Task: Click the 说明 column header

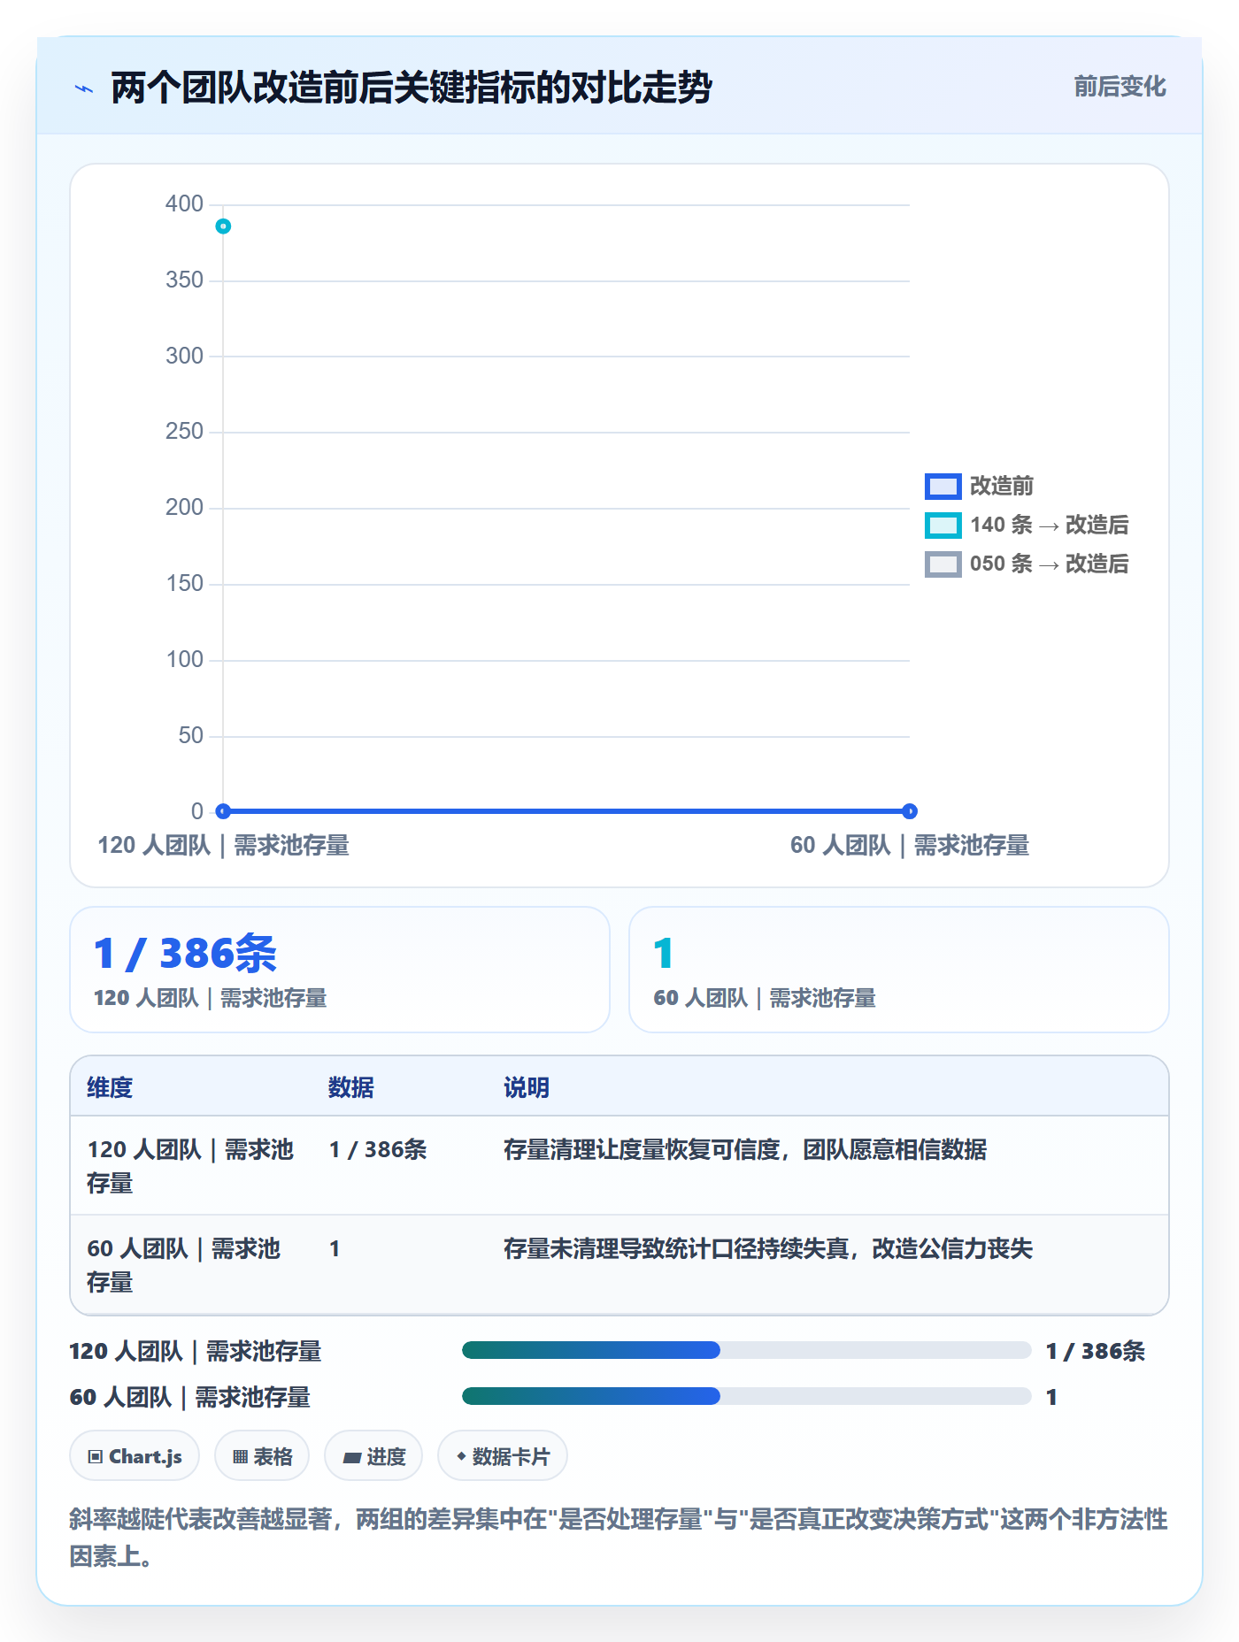Action: click(x=527, y=1087)
